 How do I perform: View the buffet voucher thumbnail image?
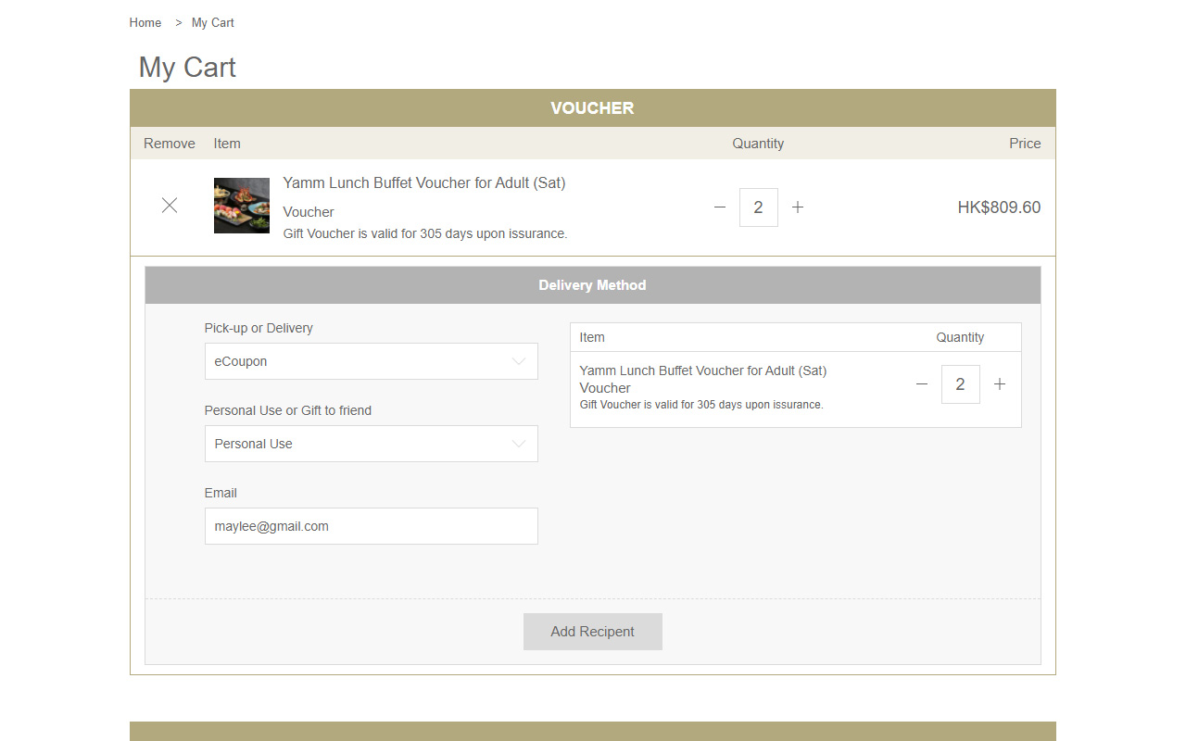click(242, 206)
